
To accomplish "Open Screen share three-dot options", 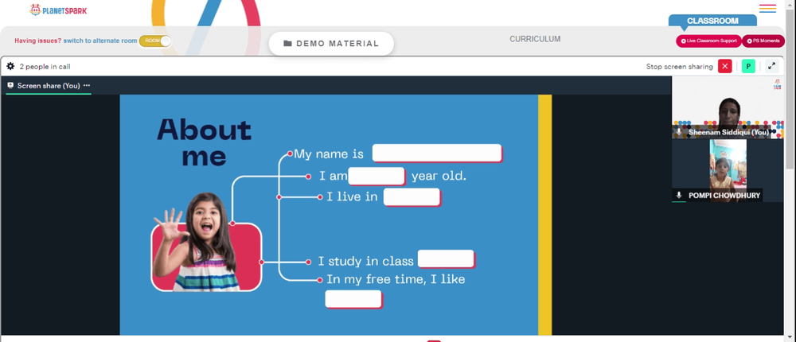I will [x=87, y=85].
